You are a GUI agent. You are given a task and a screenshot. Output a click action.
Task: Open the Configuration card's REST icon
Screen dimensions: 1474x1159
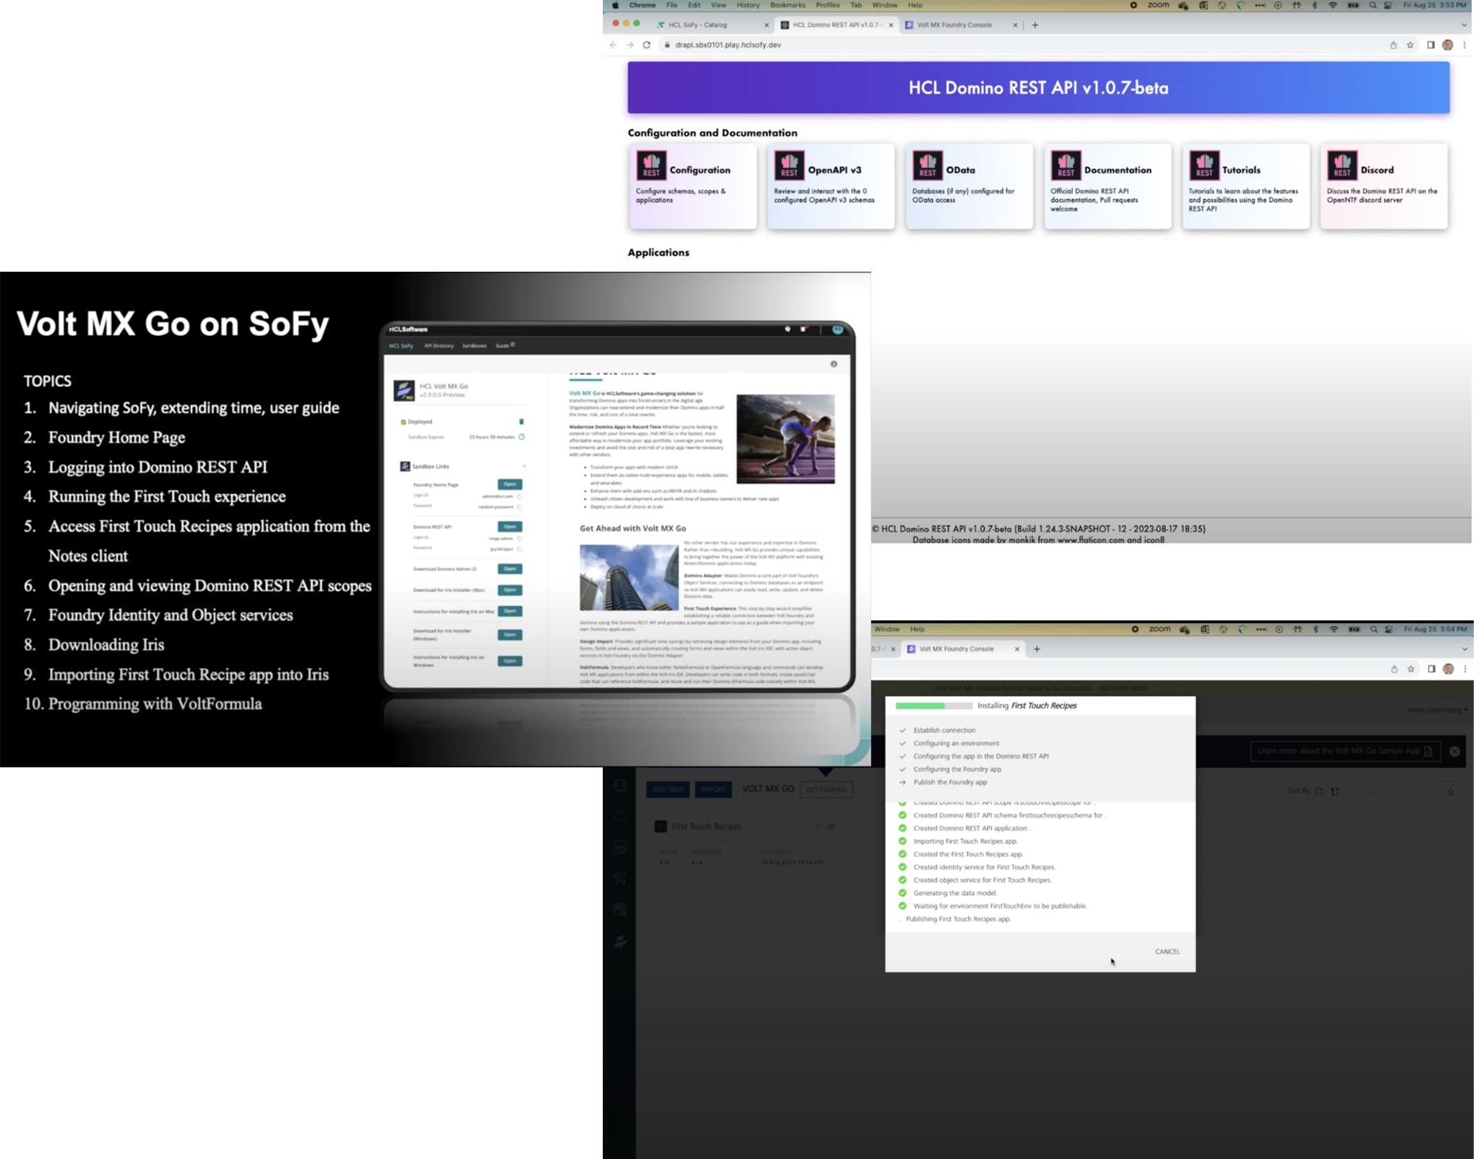coord(651,165)
